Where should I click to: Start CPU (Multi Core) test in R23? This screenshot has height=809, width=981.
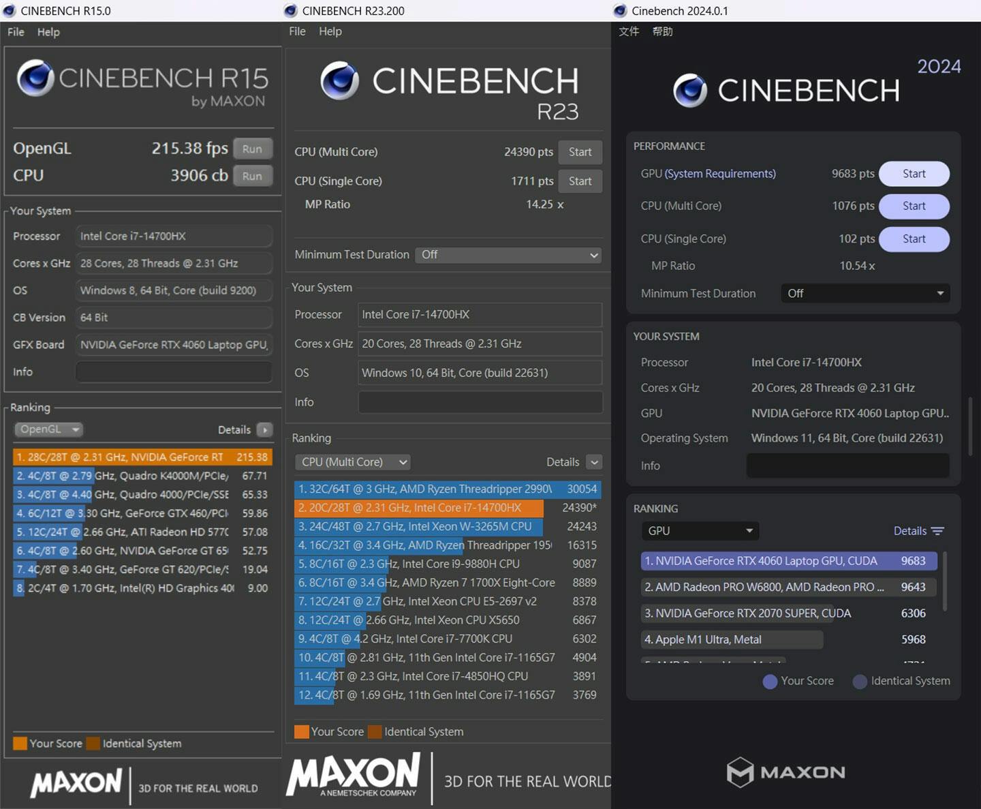pos(580,152)
